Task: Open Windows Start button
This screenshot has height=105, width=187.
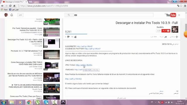Action: click(x=4, y=102)
